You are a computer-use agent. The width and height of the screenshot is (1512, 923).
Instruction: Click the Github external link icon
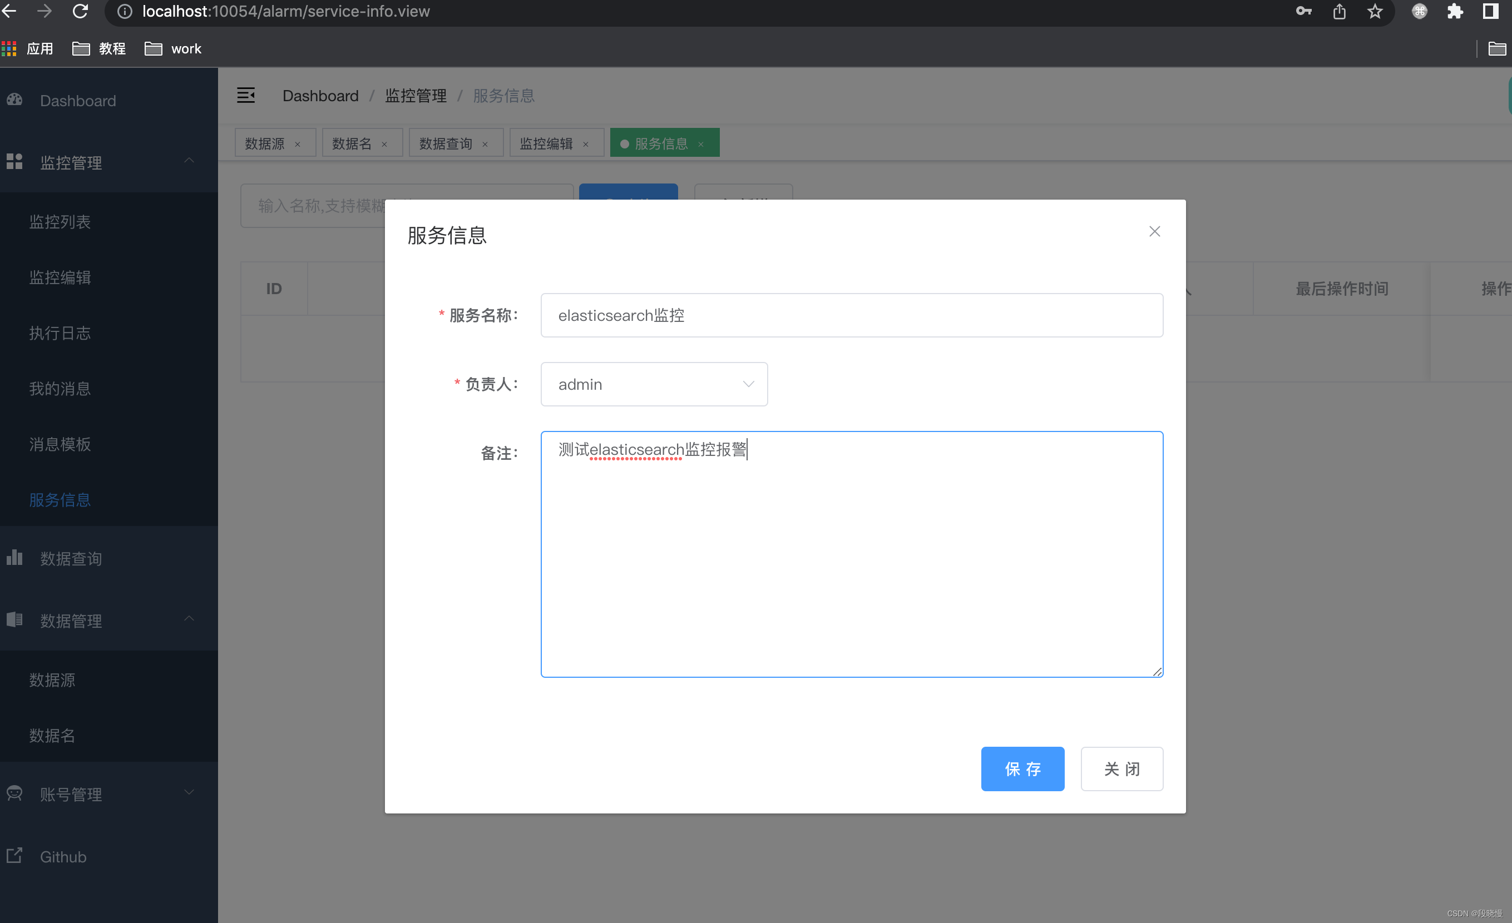[x=14, y=856]
